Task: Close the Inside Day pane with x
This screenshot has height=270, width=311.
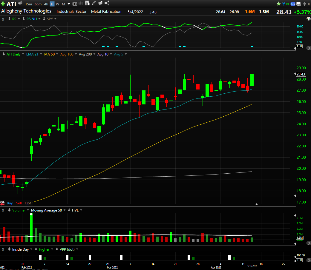Action: click(3, 249)
